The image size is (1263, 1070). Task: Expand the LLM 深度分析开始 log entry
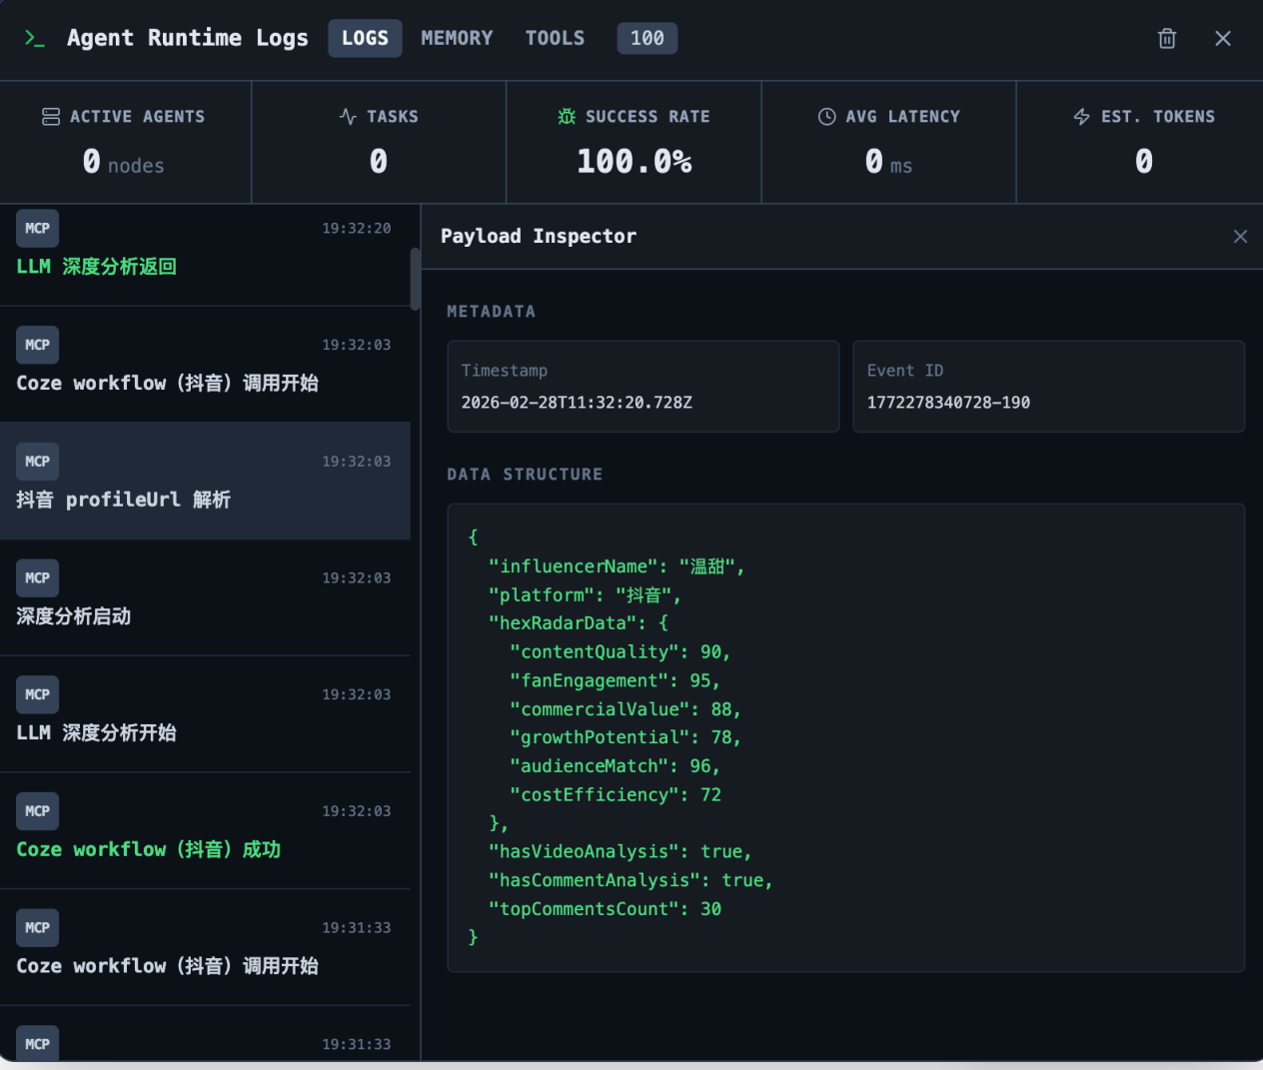206,713
